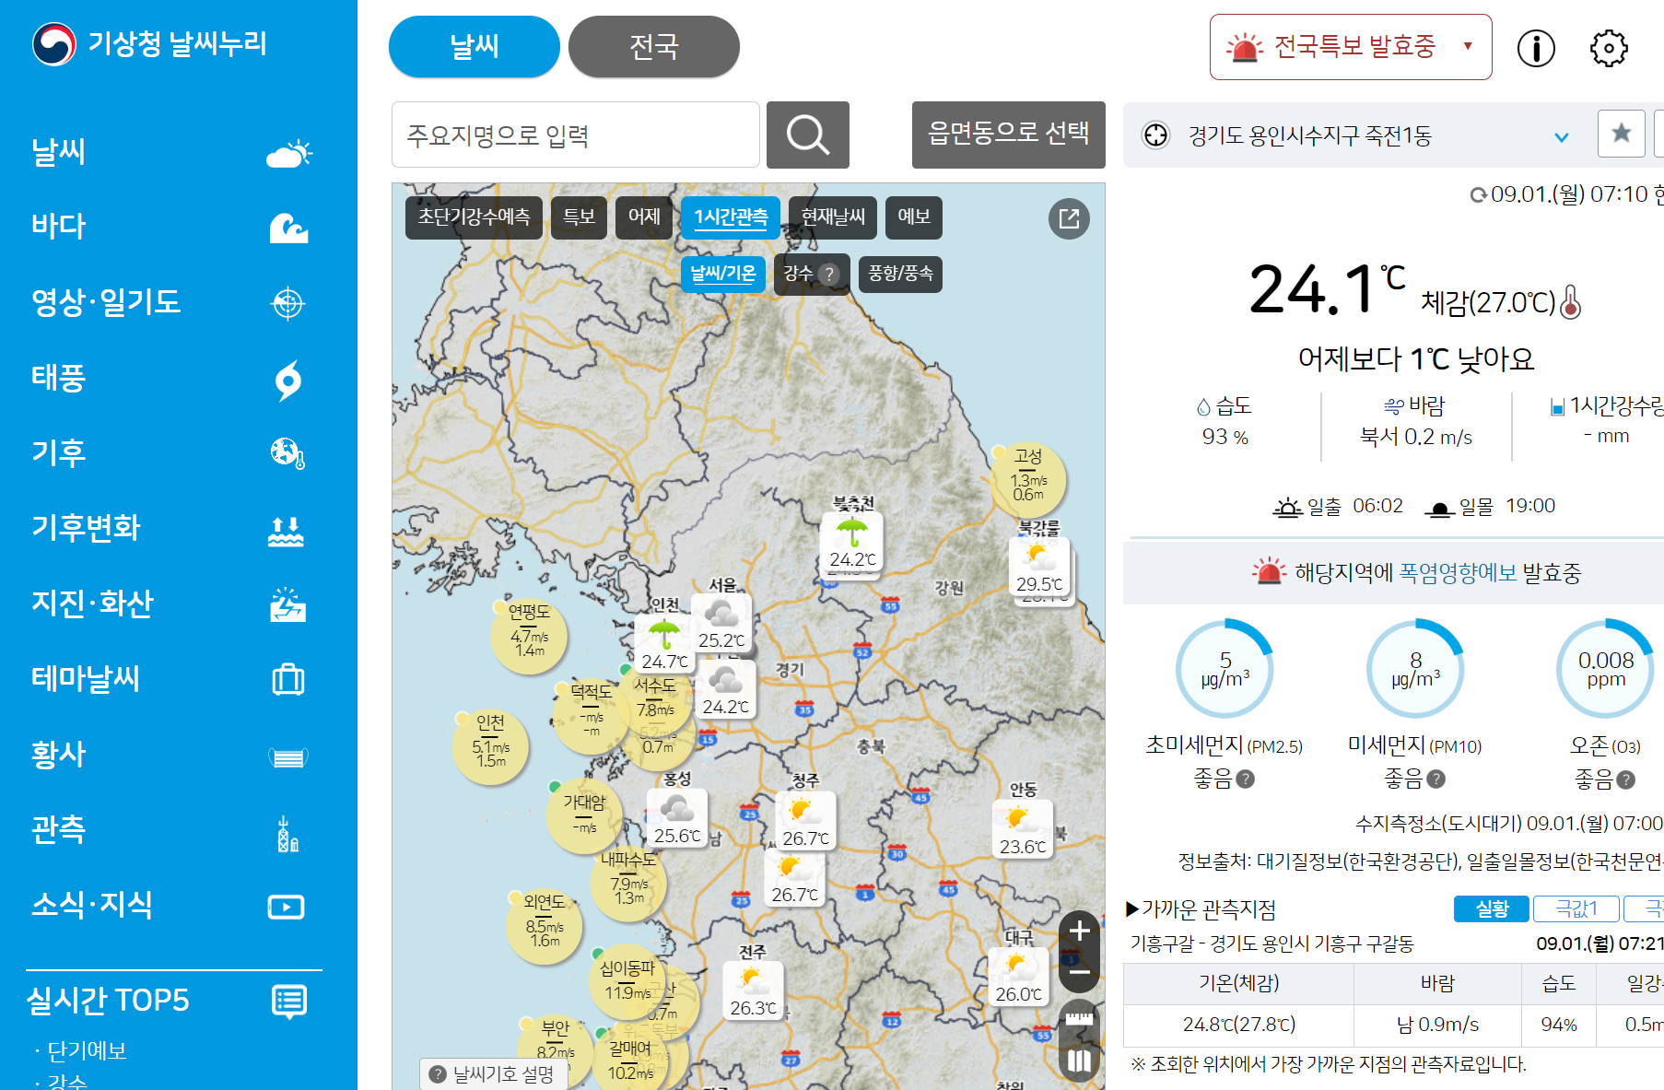Image resolution: width=1664 pixels, height=1090 pixels.
Task: Click the 지진·화산 icon
Action: tap(287, 604)
